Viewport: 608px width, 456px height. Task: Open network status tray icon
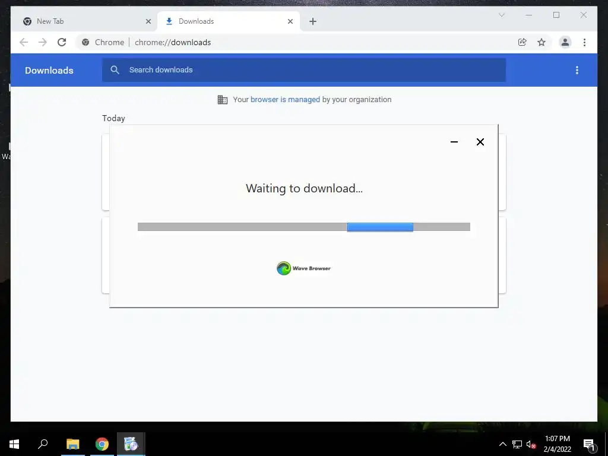click(x=517, y=444)
